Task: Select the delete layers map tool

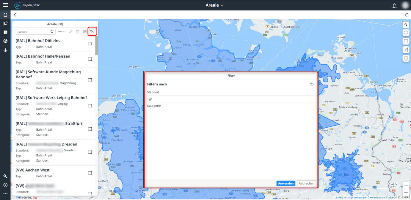Action: pos(406,58)
